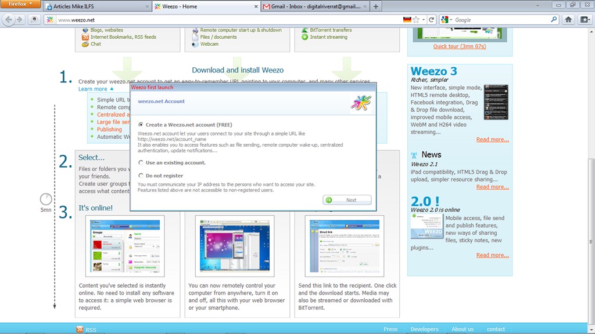Click Read more under Weezo 2.0
Screen dimensions: 595x334
[493, 255]
